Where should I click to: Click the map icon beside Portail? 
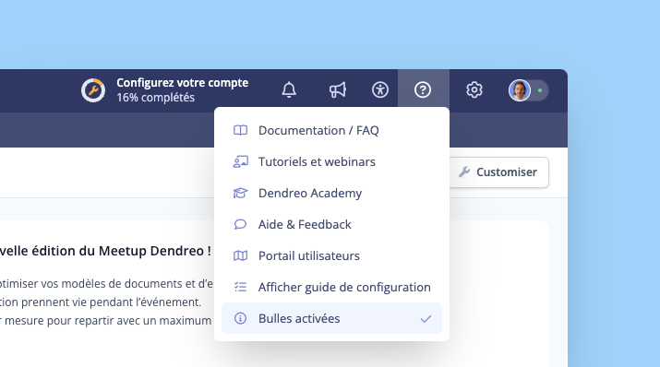240,255
